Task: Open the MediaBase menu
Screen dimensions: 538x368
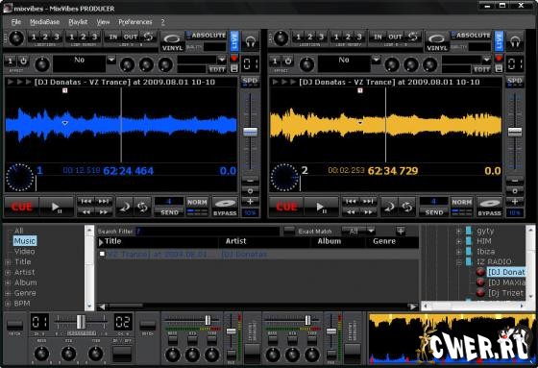Action: [x=44, y=22]
